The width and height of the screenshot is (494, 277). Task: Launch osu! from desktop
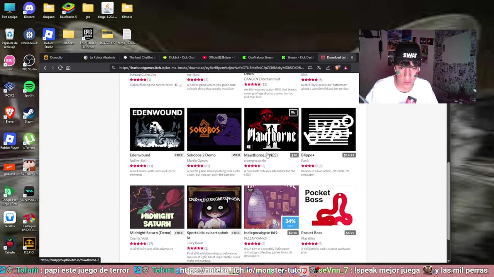10,63
